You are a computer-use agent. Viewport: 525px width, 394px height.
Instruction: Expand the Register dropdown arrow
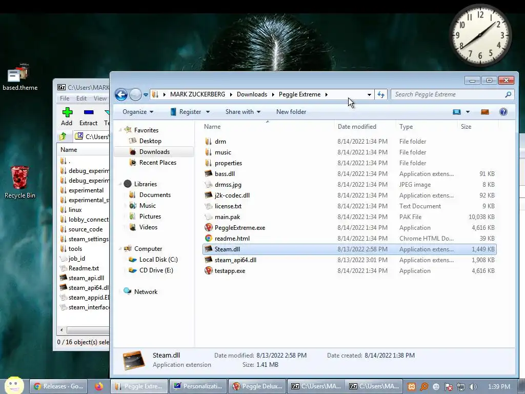click(x=208, y=112)
